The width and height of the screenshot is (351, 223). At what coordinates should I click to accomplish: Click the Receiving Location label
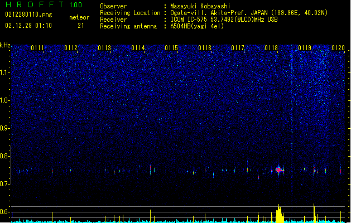click(130, 13)
